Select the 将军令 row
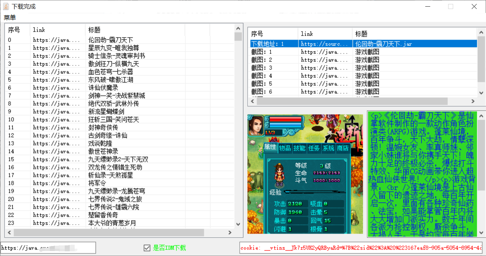Image resolution: width=486 pixels, height=256 pixels. point(120,183)
